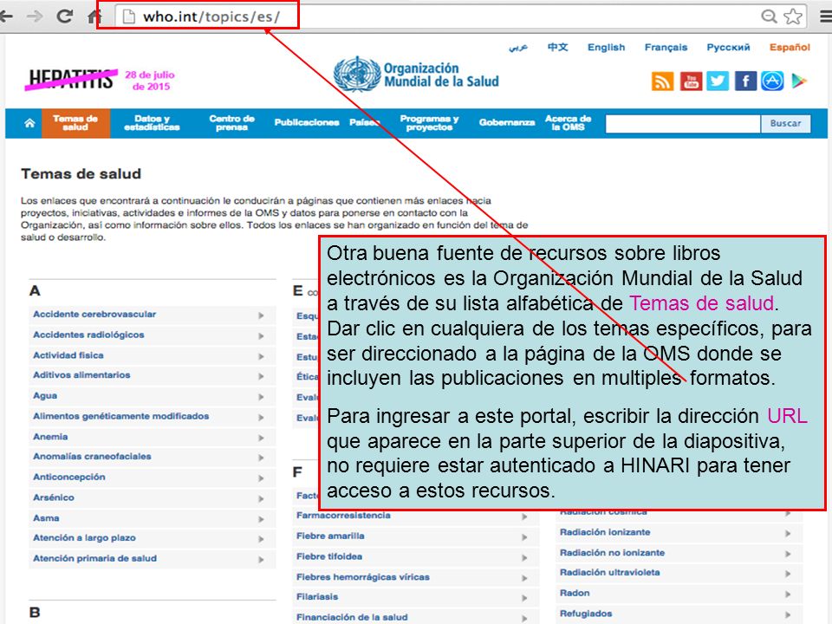
Task: Click the site search text field
Action: (x=683, y=124)
